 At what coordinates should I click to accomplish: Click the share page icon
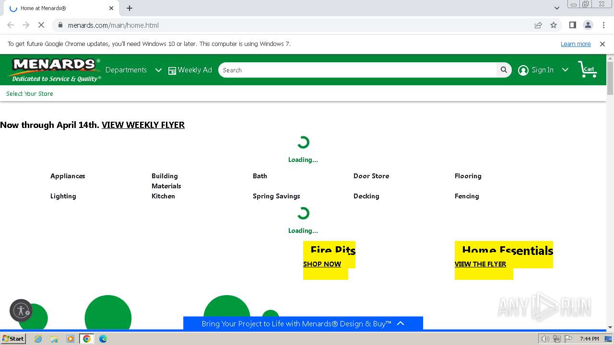click(x=538, y=25)
